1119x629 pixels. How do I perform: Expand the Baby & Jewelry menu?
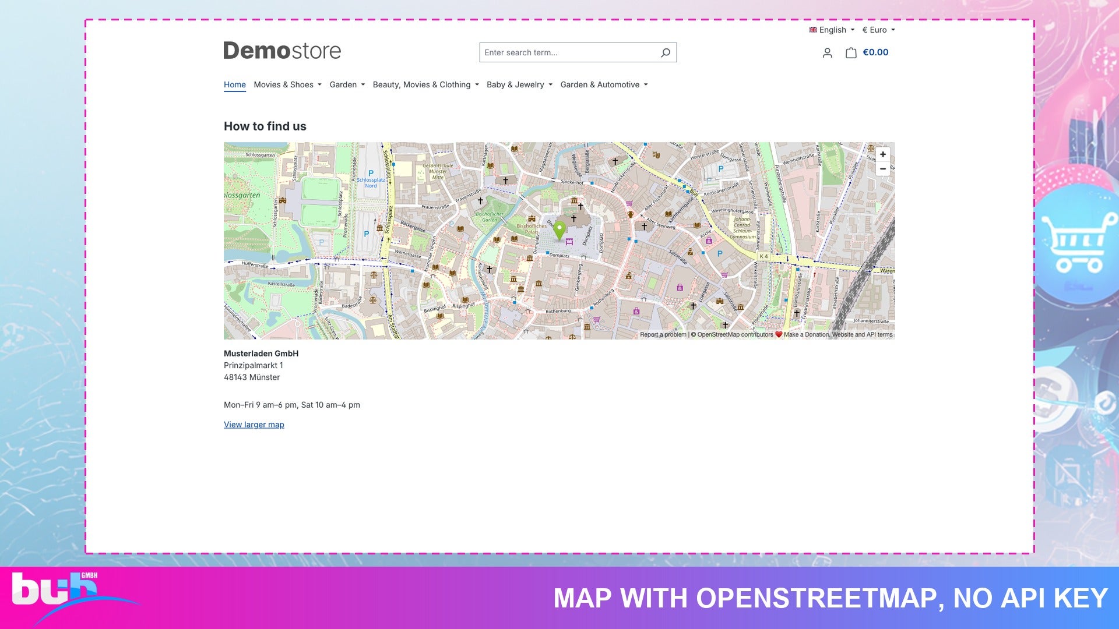tap(519, 84)
